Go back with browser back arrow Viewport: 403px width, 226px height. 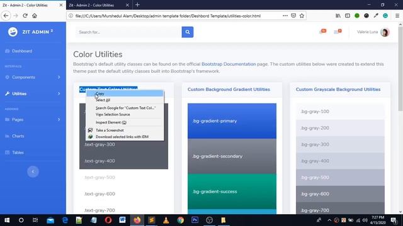pos(6,16)
